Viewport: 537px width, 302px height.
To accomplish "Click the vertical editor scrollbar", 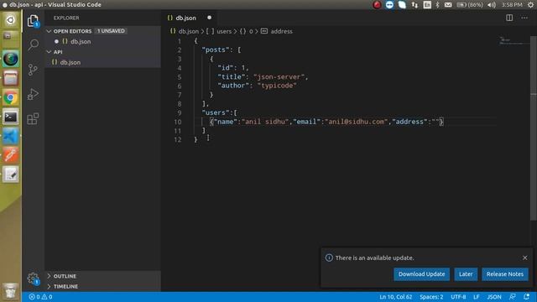I will 534,128.
